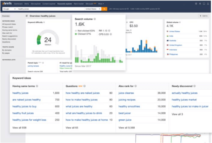Open Alerts in top navigation
This screenshot has width=212, height=143.
click(x=27, y=4)
